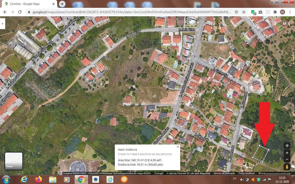Select the Coimbra - Google Maps tab

point(28,4)
